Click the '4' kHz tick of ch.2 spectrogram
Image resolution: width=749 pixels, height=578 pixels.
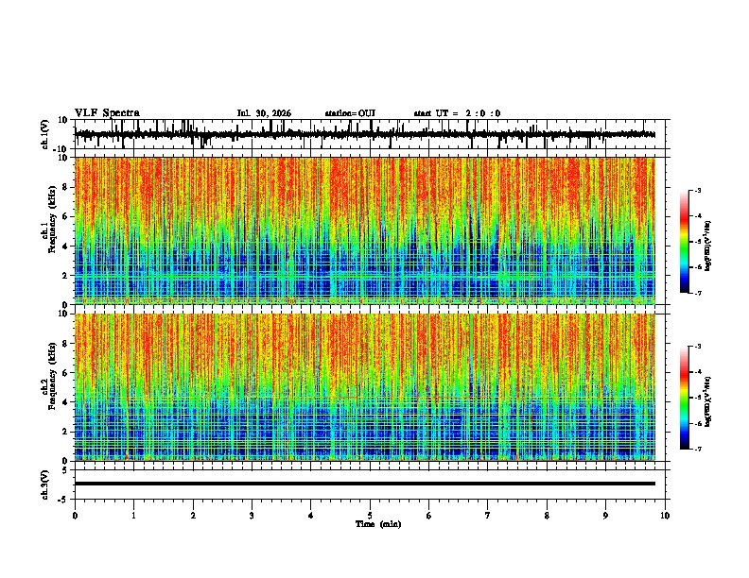(x=65, y=402)
